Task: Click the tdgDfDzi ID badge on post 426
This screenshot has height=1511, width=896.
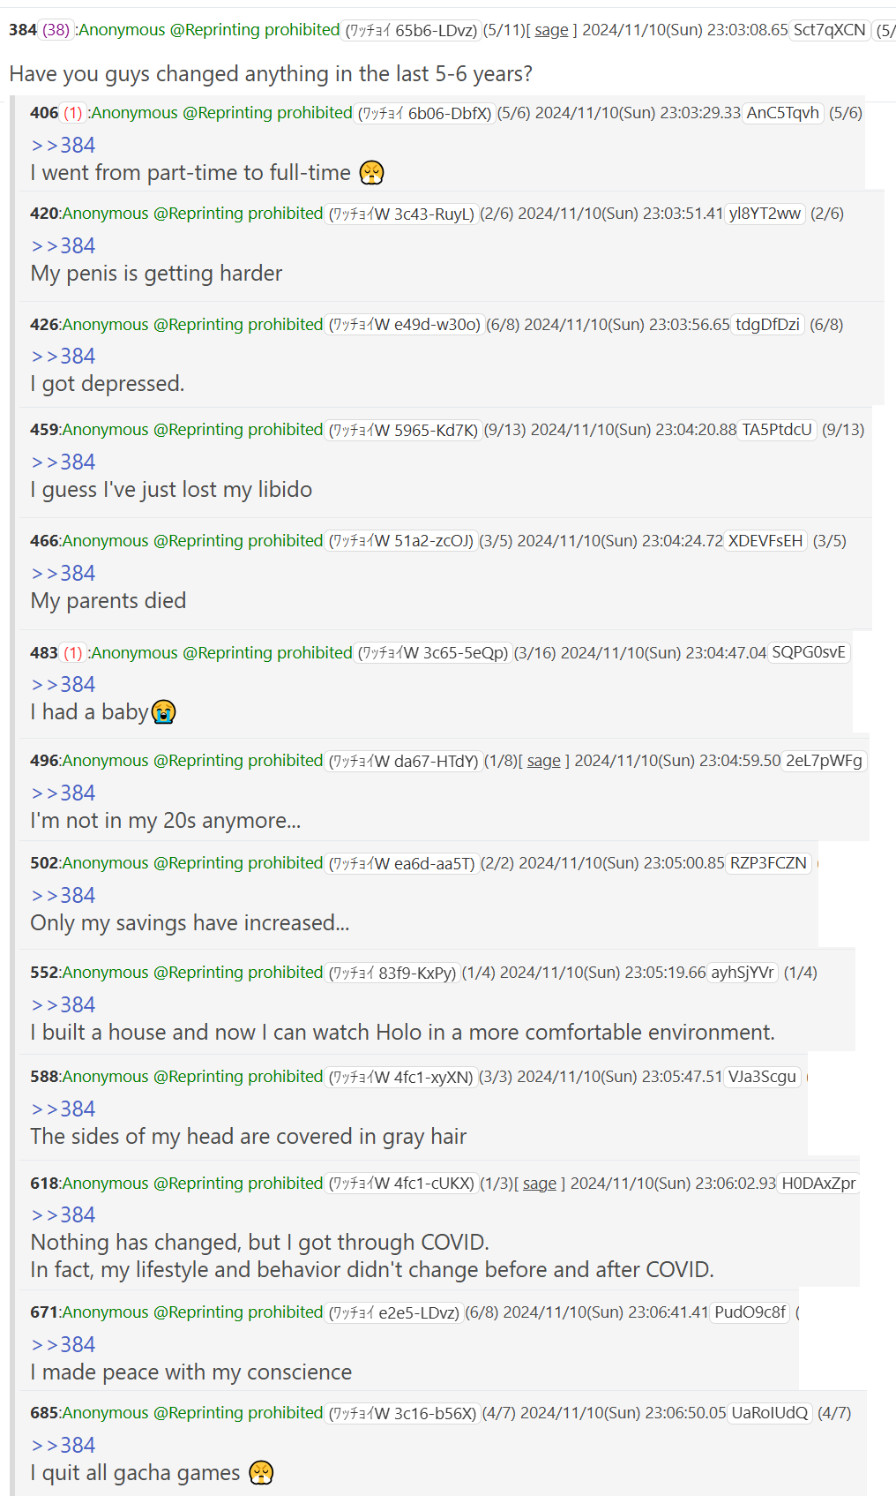Action: click(767, 325)
